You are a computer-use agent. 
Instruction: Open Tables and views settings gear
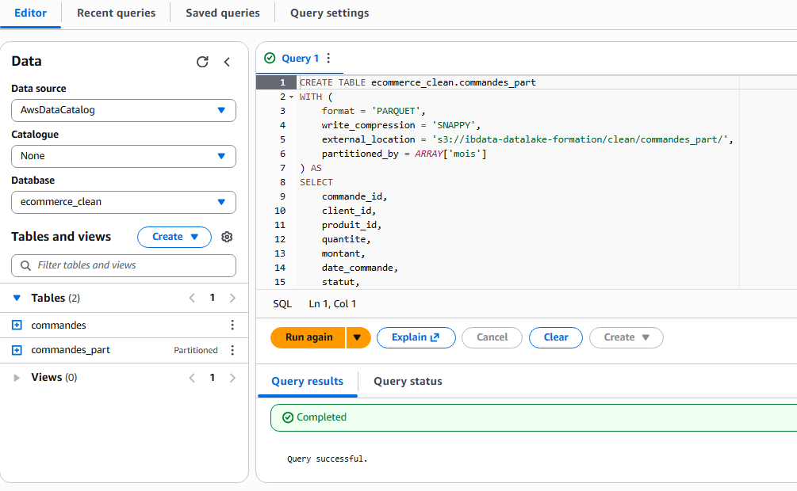click(227, 237)
